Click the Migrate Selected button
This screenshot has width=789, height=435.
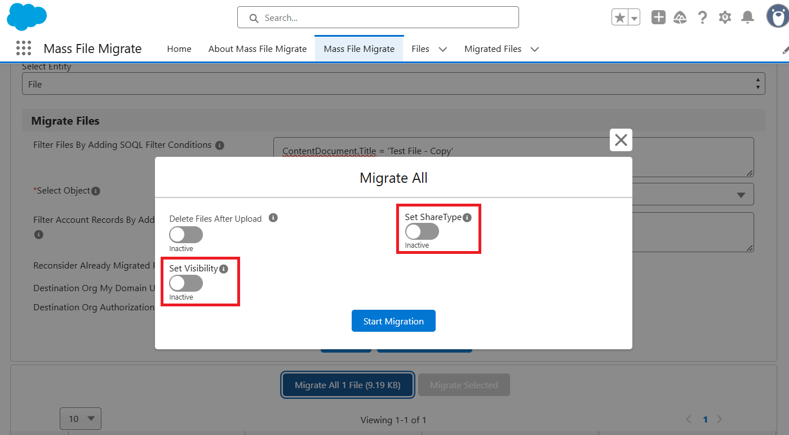(x=464, y=385)
